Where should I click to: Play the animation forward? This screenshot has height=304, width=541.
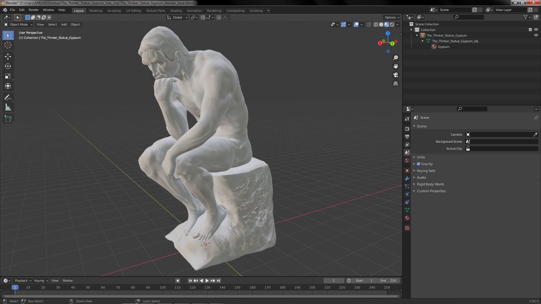pyautogui.click(x=207, y=281)
